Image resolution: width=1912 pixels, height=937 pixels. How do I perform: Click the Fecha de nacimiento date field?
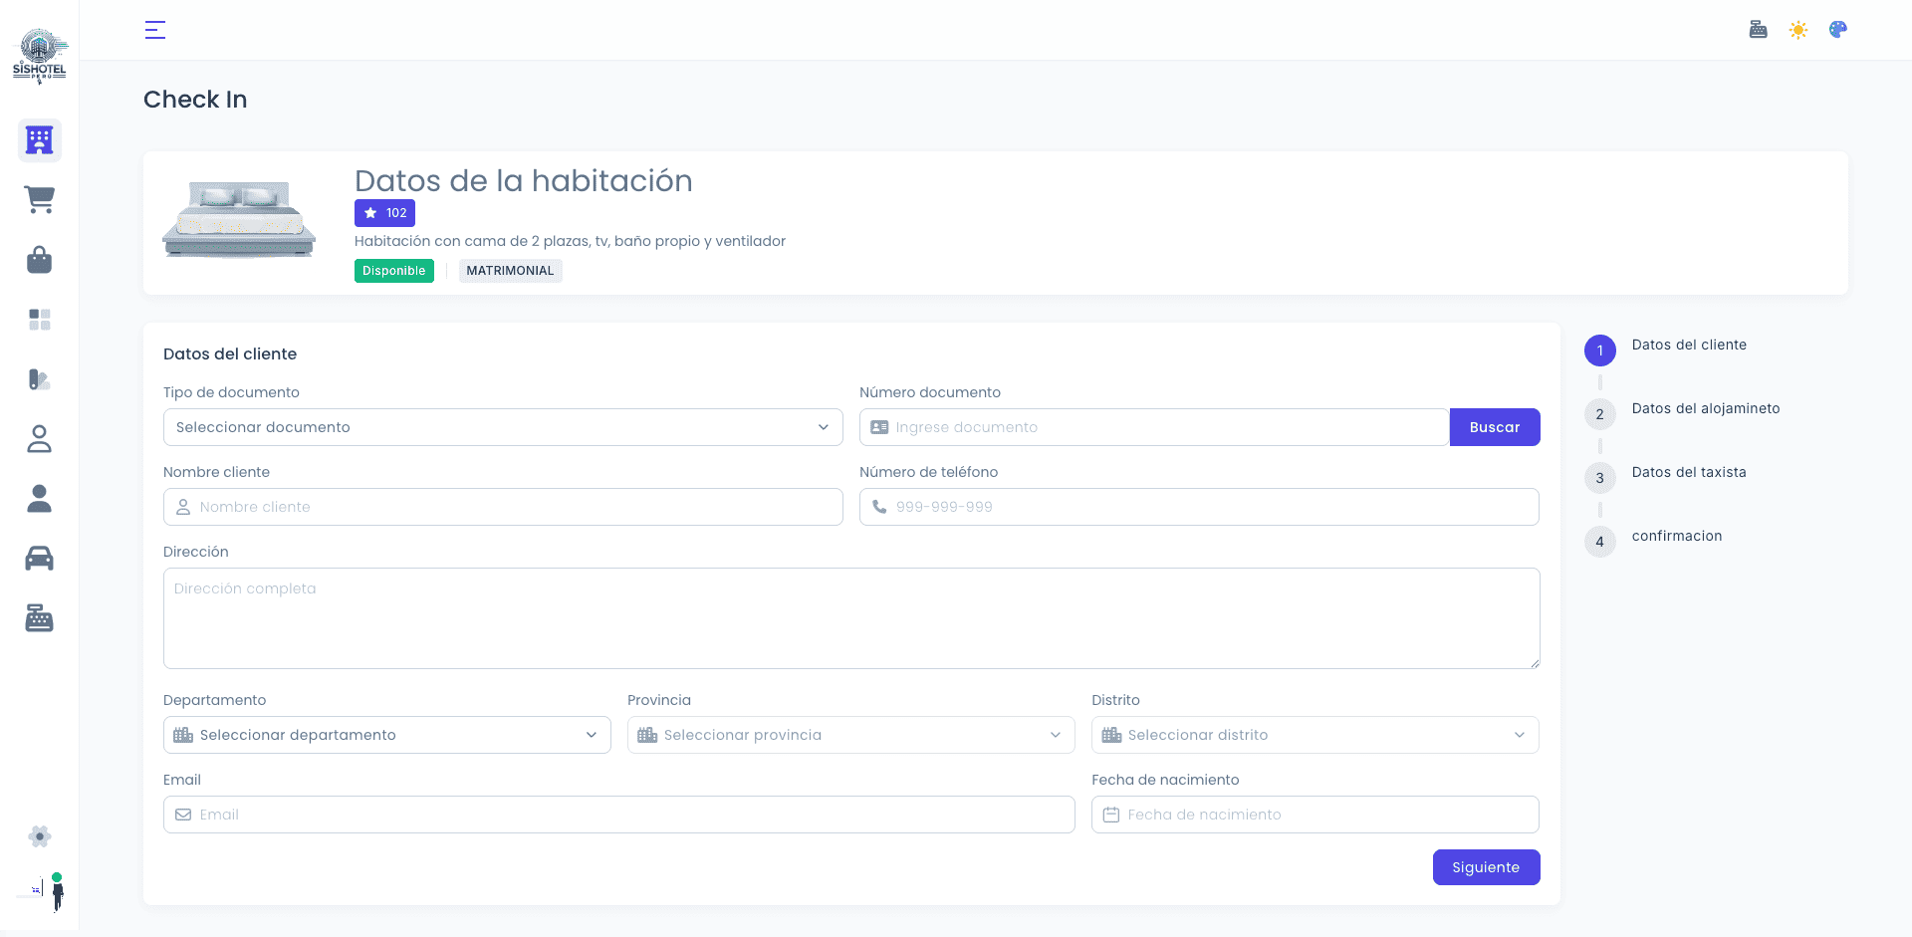(1314, 815)
